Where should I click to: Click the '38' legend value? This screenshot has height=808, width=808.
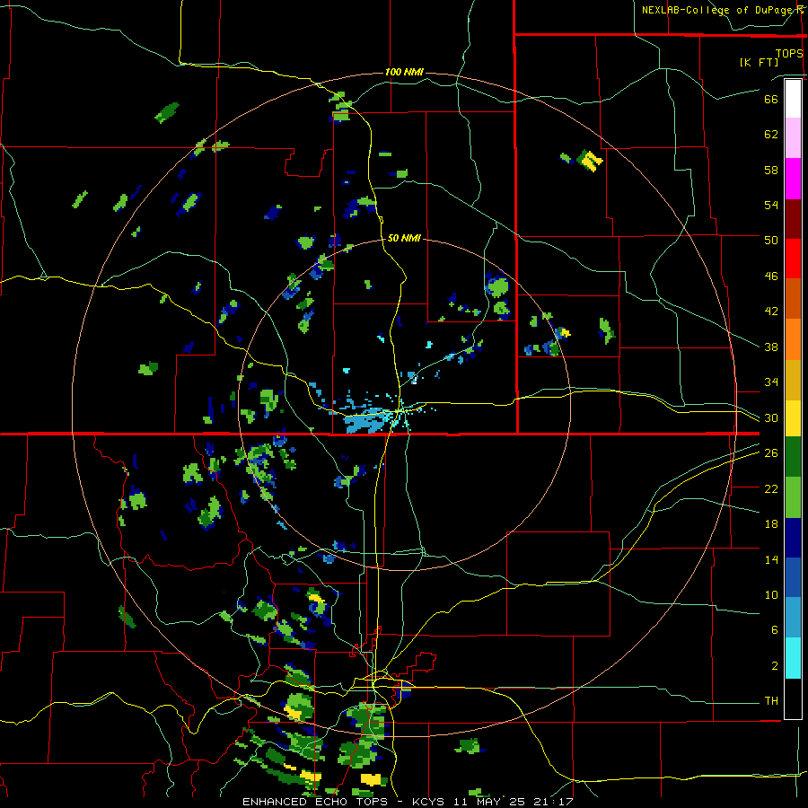coord(771,347)
